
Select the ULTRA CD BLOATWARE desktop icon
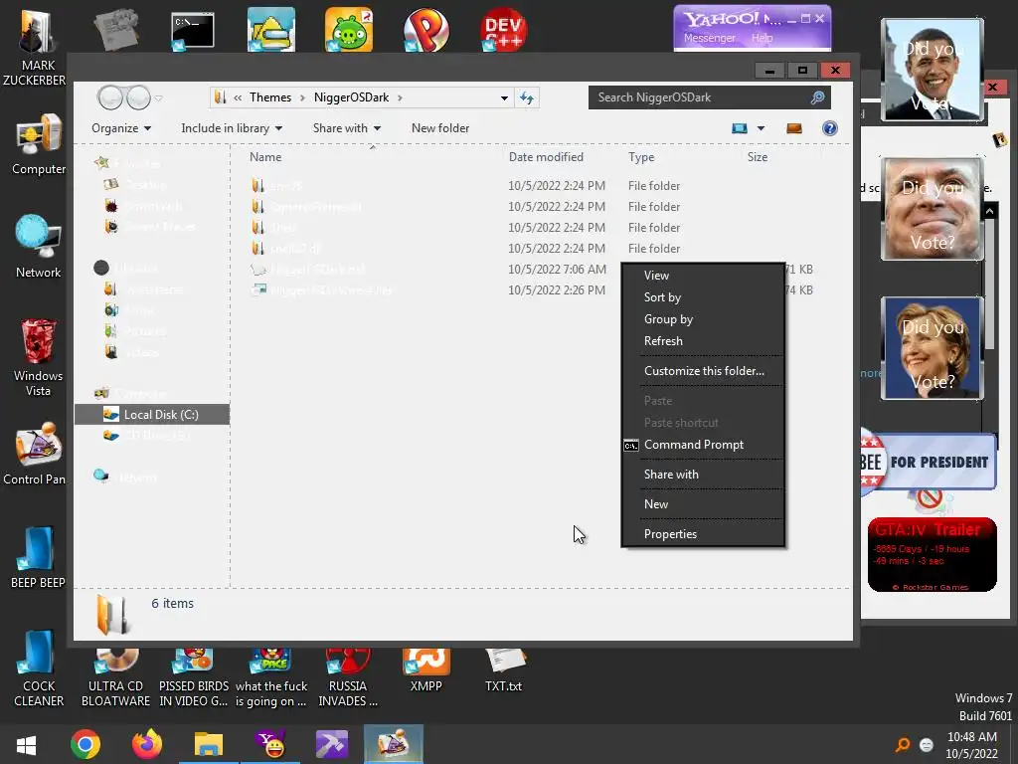[x=115, y=676]
